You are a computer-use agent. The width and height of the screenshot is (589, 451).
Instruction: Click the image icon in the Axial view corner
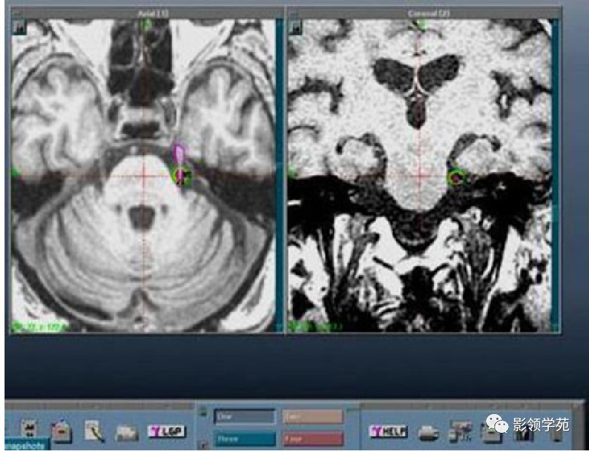point(19,27)
